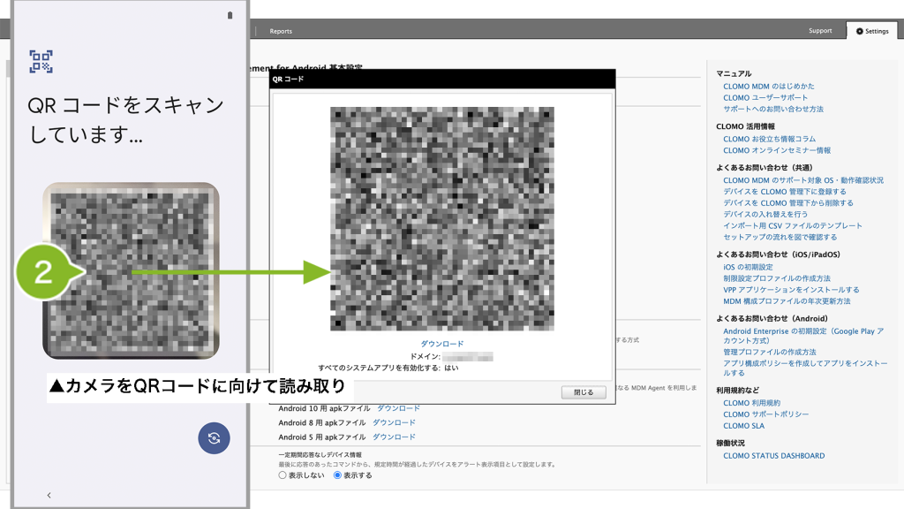904x509 pixels.
Task: Open サポートへのお問い合わせ方法 link
Action: click(773, 109)
